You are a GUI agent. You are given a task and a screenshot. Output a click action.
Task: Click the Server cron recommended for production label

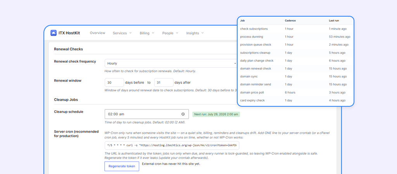tap(76, 134)
